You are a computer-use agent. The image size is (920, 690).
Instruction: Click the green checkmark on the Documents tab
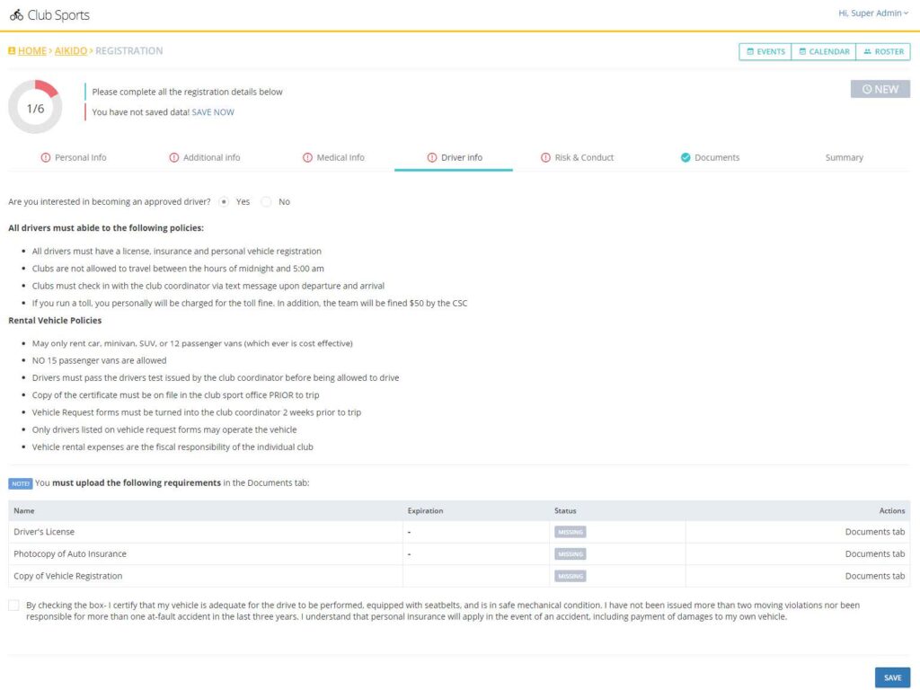pos(684,156)
